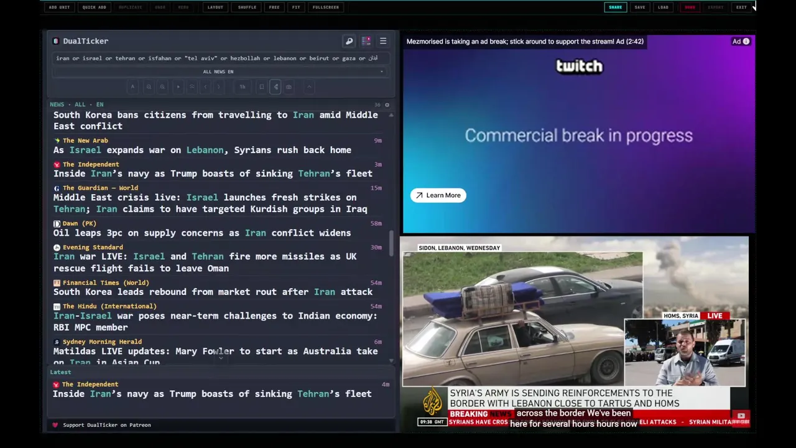Screen dimensions: 796x448
Task: Select the FIT option in the top bar
Action: pos(296,7)
